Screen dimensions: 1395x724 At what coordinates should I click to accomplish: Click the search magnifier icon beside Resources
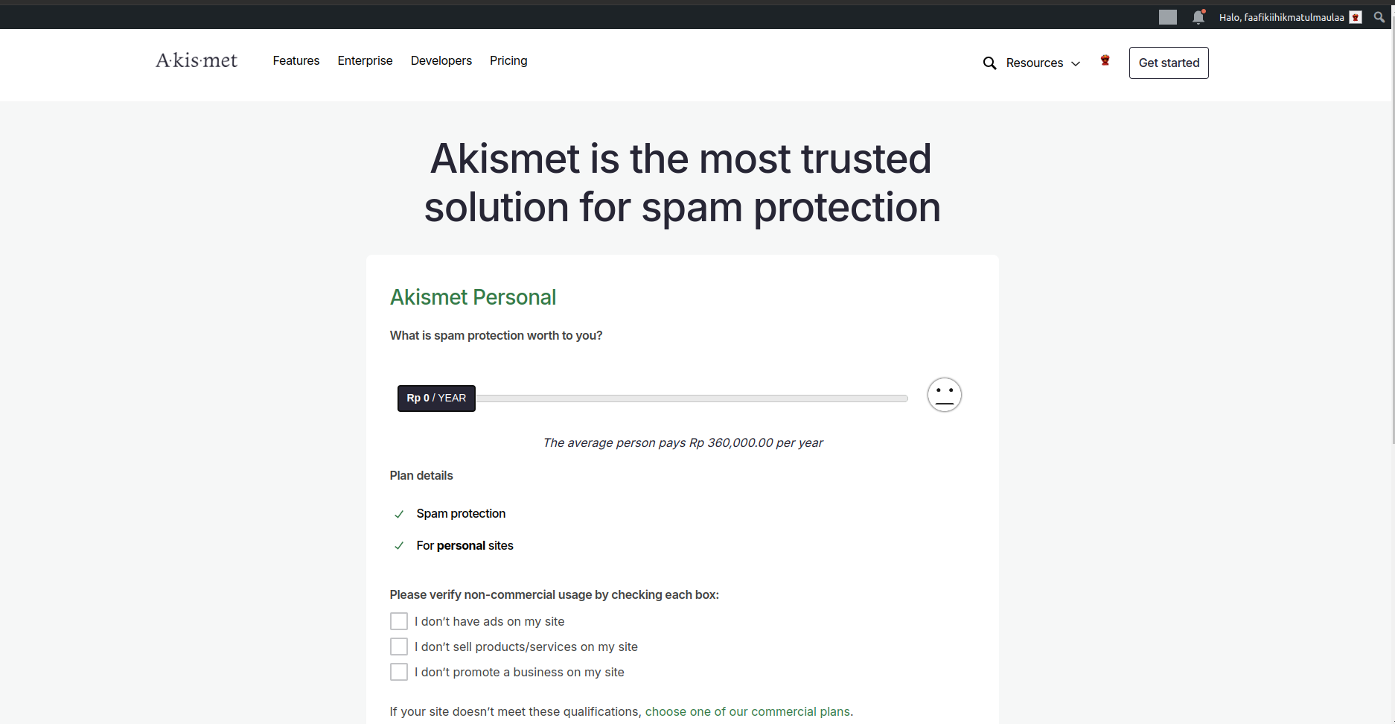[989, 63]
